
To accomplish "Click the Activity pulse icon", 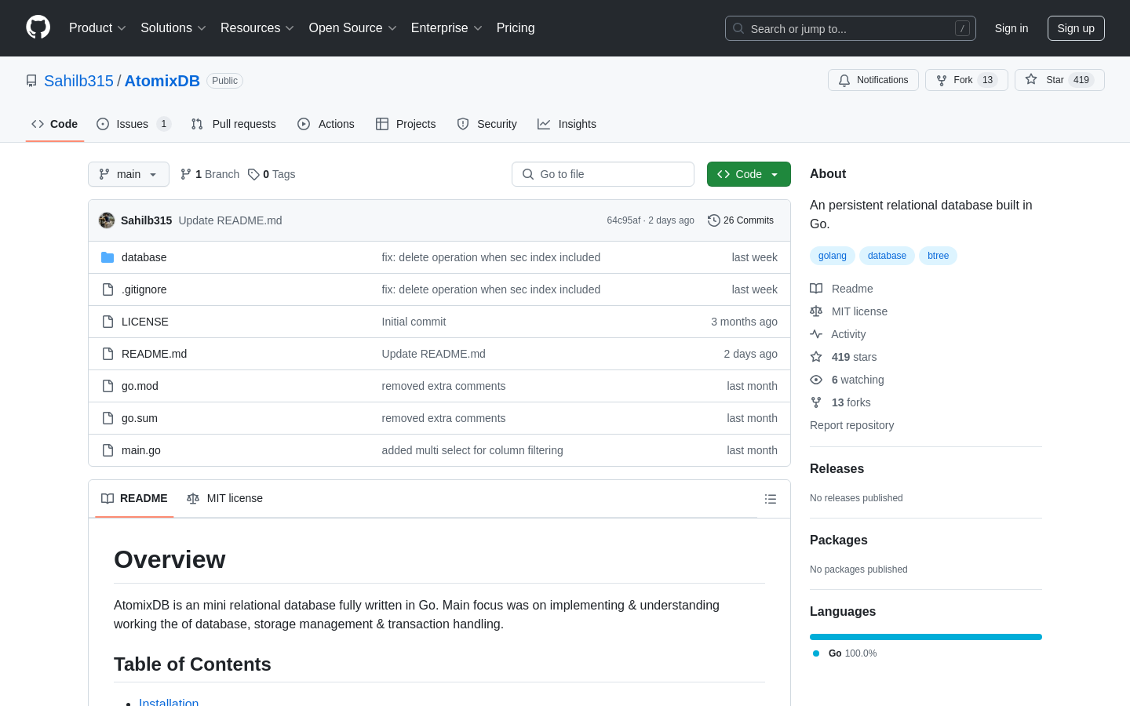I will 816,334.
